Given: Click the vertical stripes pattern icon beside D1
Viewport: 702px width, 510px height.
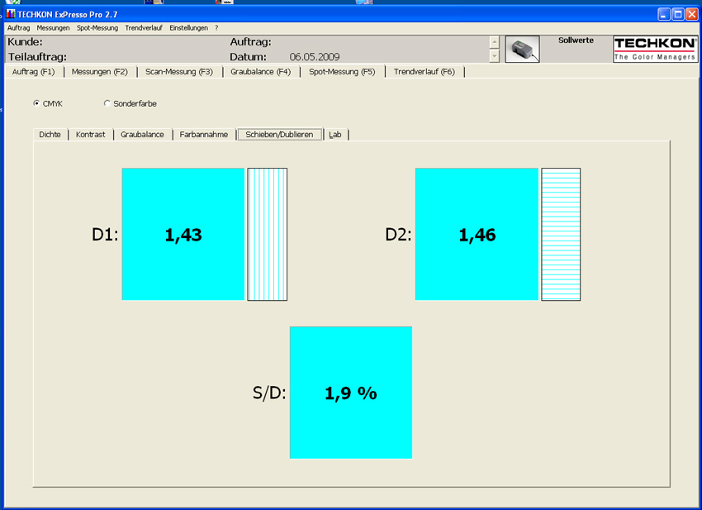Looking at the screenshot, I should [x=268, y=235].
